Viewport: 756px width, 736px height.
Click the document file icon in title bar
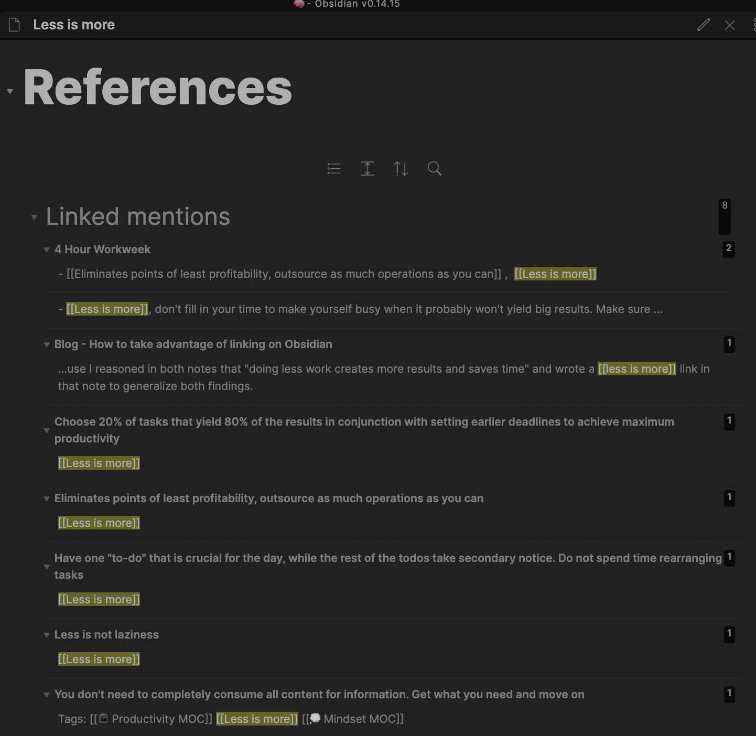(x=14, y=25)
